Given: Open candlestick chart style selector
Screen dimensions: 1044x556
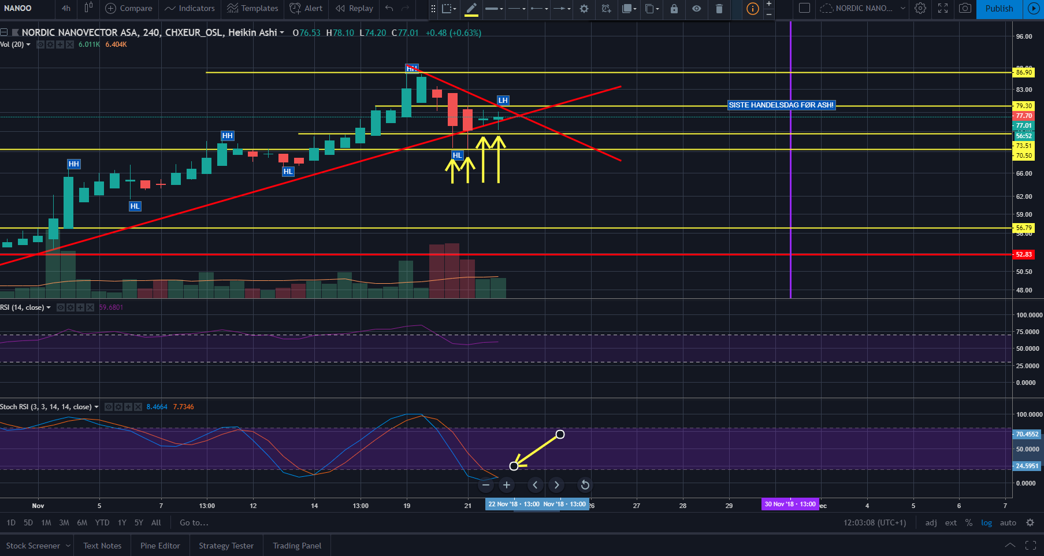Looking at the screenshot, I should 88,8.
